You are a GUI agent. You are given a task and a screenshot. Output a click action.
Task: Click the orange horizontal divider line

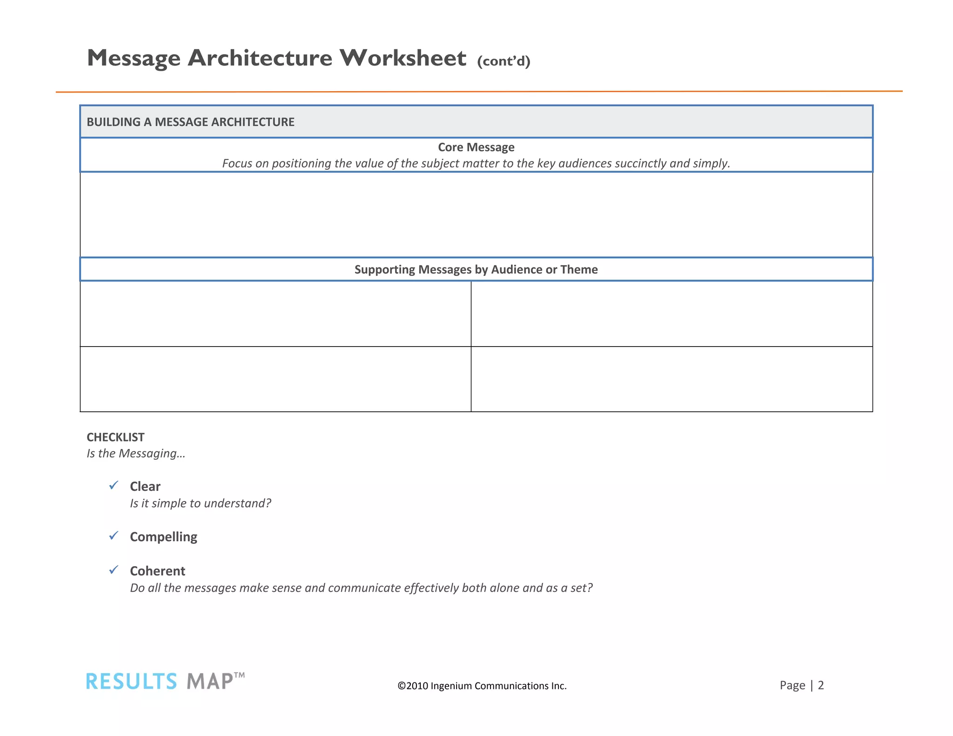tap(479, 92)
